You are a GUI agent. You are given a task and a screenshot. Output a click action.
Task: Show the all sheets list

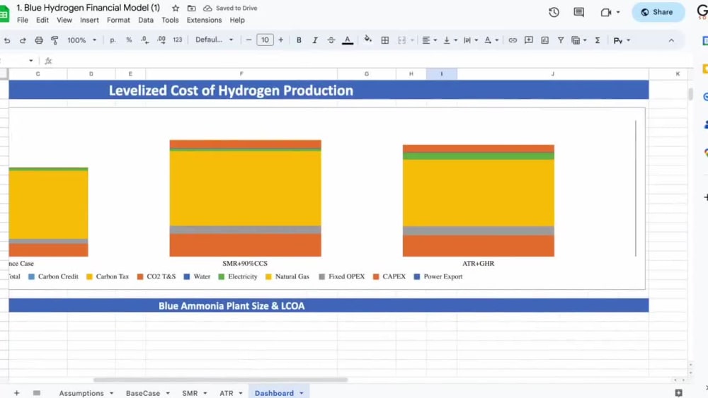pyautogui.click(x=37, y=393)
